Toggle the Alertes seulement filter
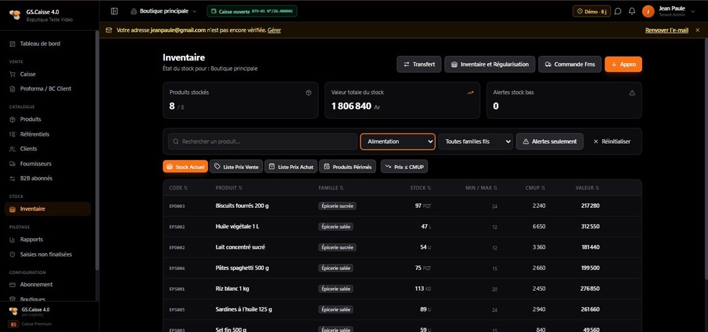Screen dimensions: 708x332 pyautogui.click(x=550, y=141)
